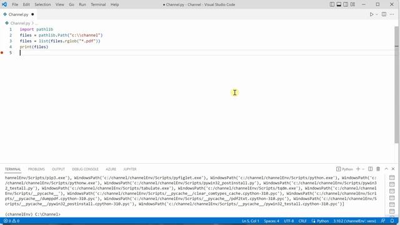Select interpreter 3.10.2 ('channelEnv': venv)

pyautogui.click(x=354, y=221)
